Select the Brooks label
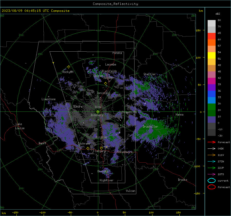Screen dimensions: 231x216 click(182, 180)
